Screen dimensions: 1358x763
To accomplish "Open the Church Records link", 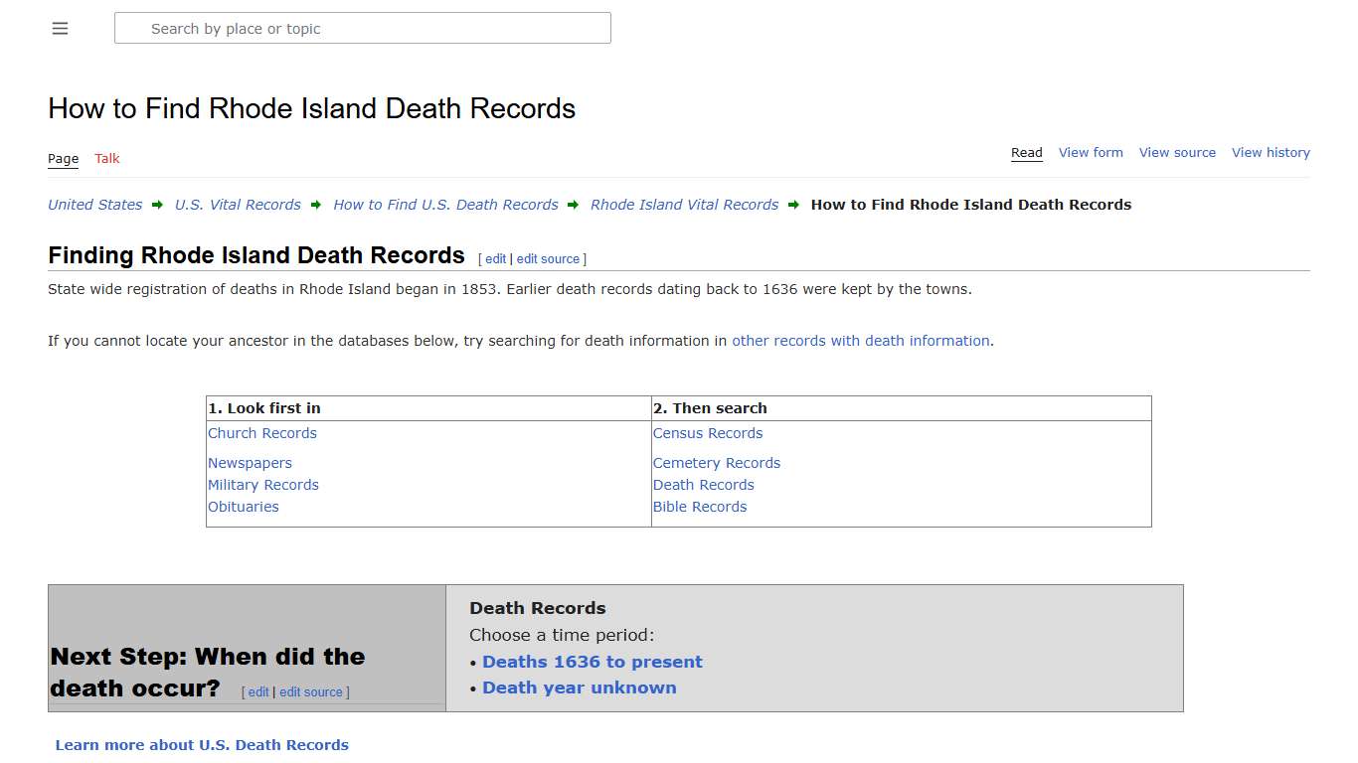I will [261, 433].
